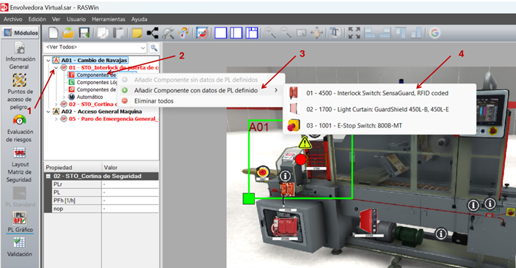516x268 pixels.
Task: Click the Módulos panel header
Action: (x=20, y=33)
